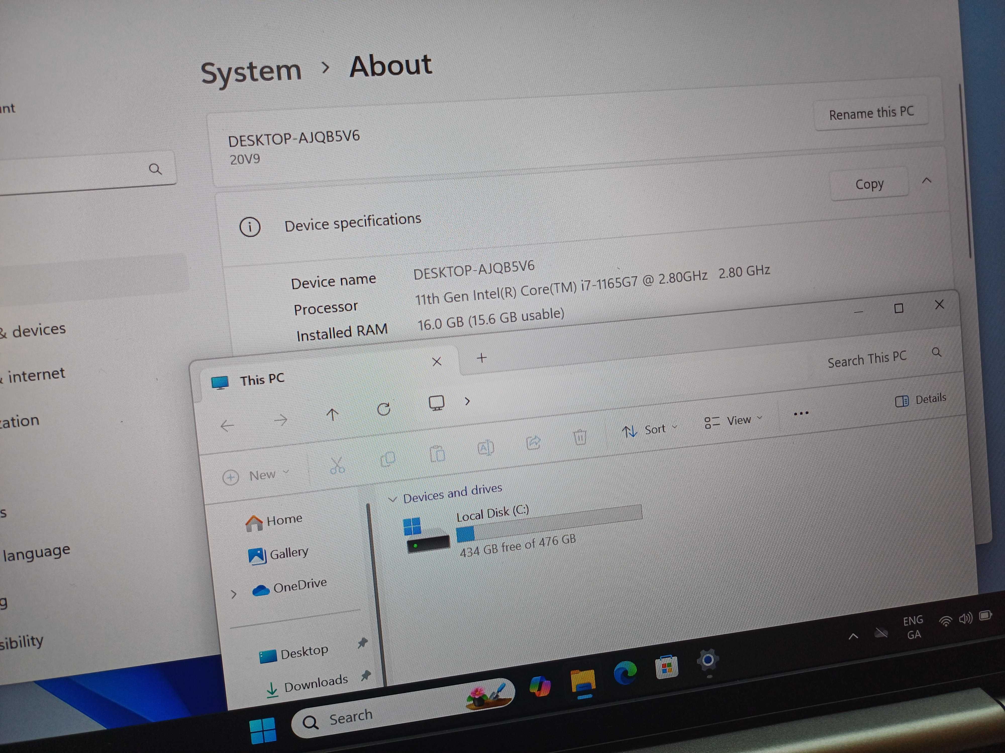Open File Explorer from the taskbar
The height and width of the screenshot is (753, 1005).
click(x=583, y=682)
